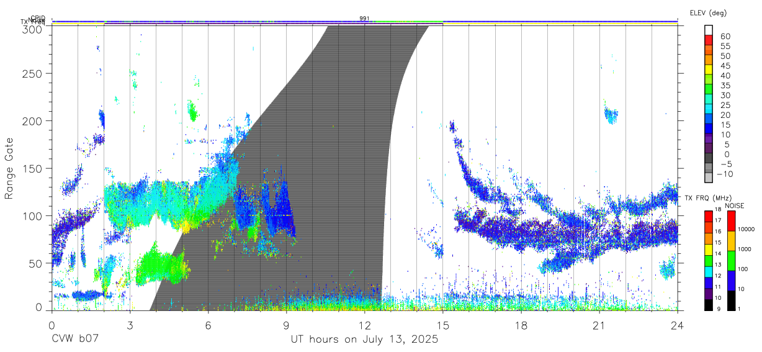Click the "300" range gate tick label
Screen dimensions: 762x352
tap(32, 29)
